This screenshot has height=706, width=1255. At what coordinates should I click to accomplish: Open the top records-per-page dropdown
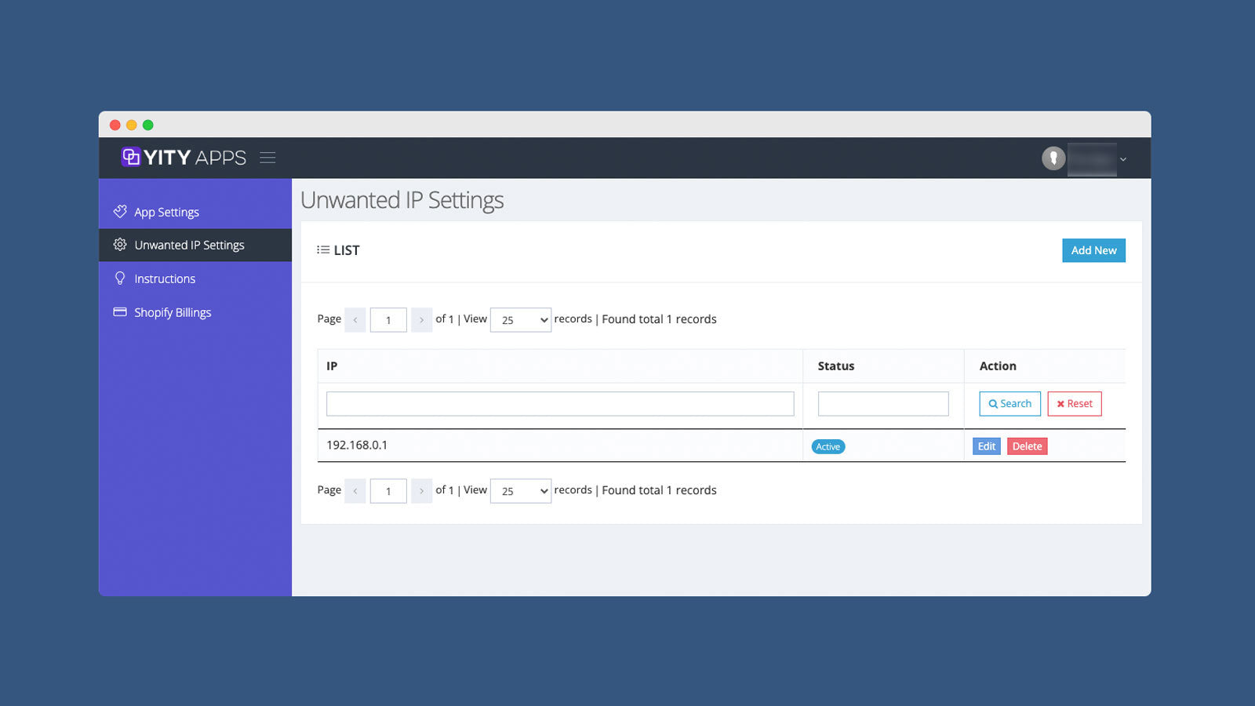[x=520, y=319]
